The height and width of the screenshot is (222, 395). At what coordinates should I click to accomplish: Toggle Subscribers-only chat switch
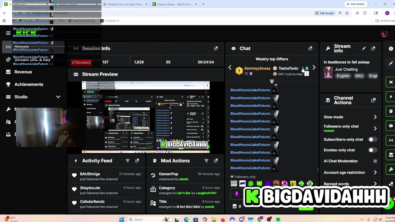(x=372, y=139)
